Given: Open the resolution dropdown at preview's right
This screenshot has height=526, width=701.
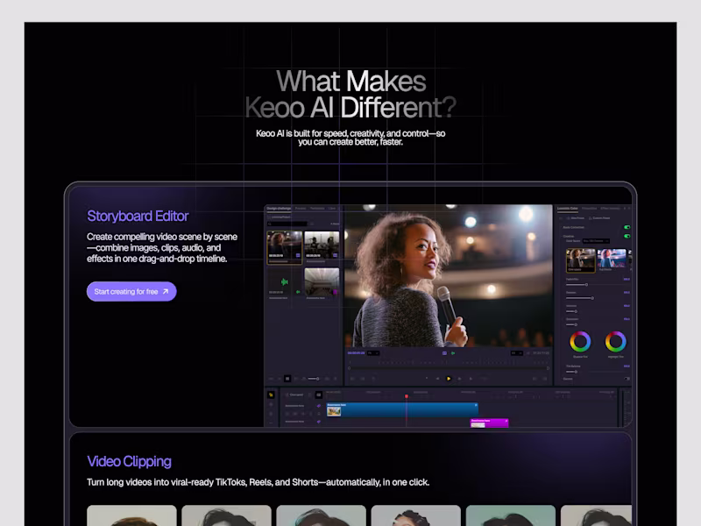Looking at the screenshot, I should click(517, 353).
